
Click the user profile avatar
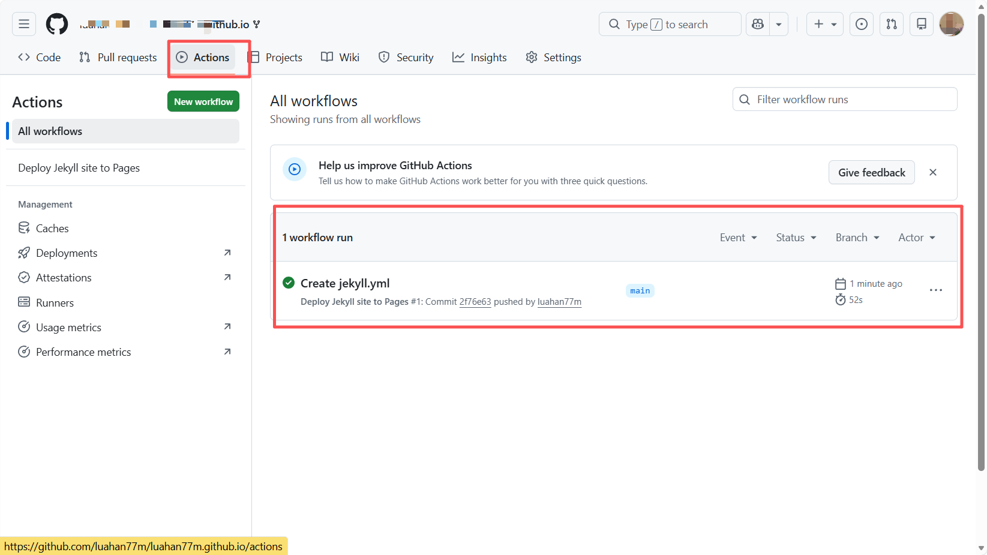click(x=951, y=24)
